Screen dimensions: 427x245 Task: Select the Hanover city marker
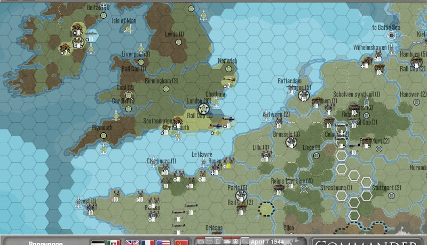point(416,102)
